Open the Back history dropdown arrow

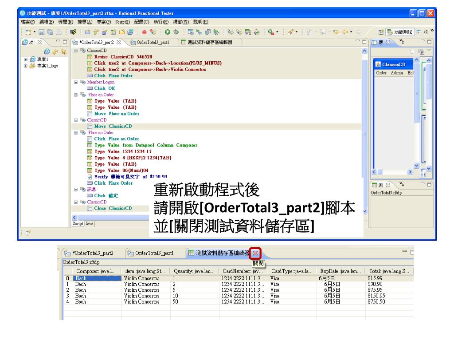pos(351,32)
